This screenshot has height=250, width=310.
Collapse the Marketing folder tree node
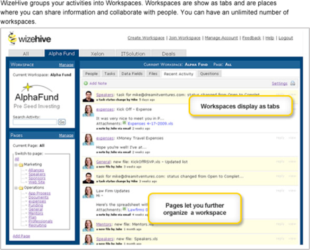coord(16,165)
